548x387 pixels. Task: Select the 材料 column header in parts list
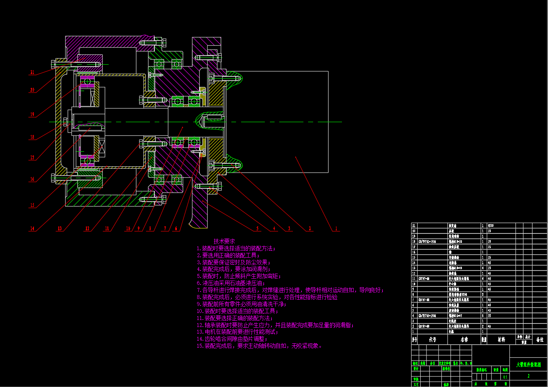click(501, 340)
